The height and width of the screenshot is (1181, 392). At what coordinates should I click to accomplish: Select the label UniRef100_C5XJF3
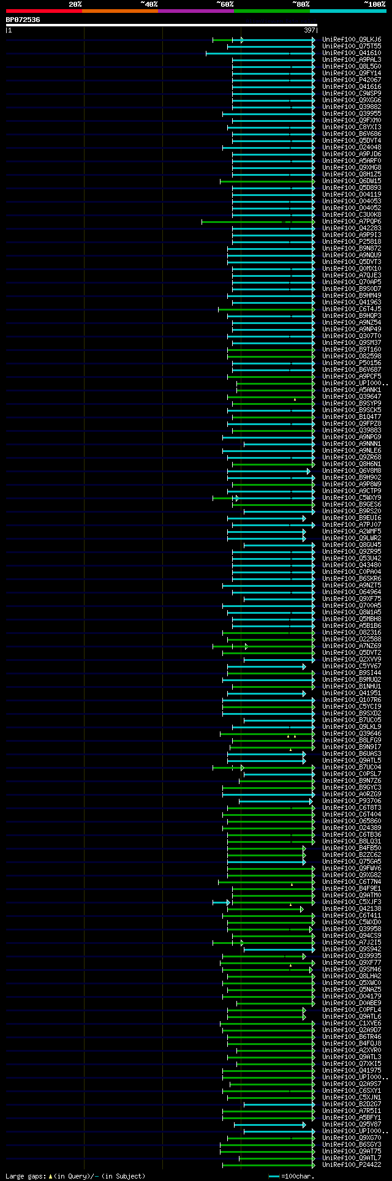pyautogui.click(x=352, y=902)
